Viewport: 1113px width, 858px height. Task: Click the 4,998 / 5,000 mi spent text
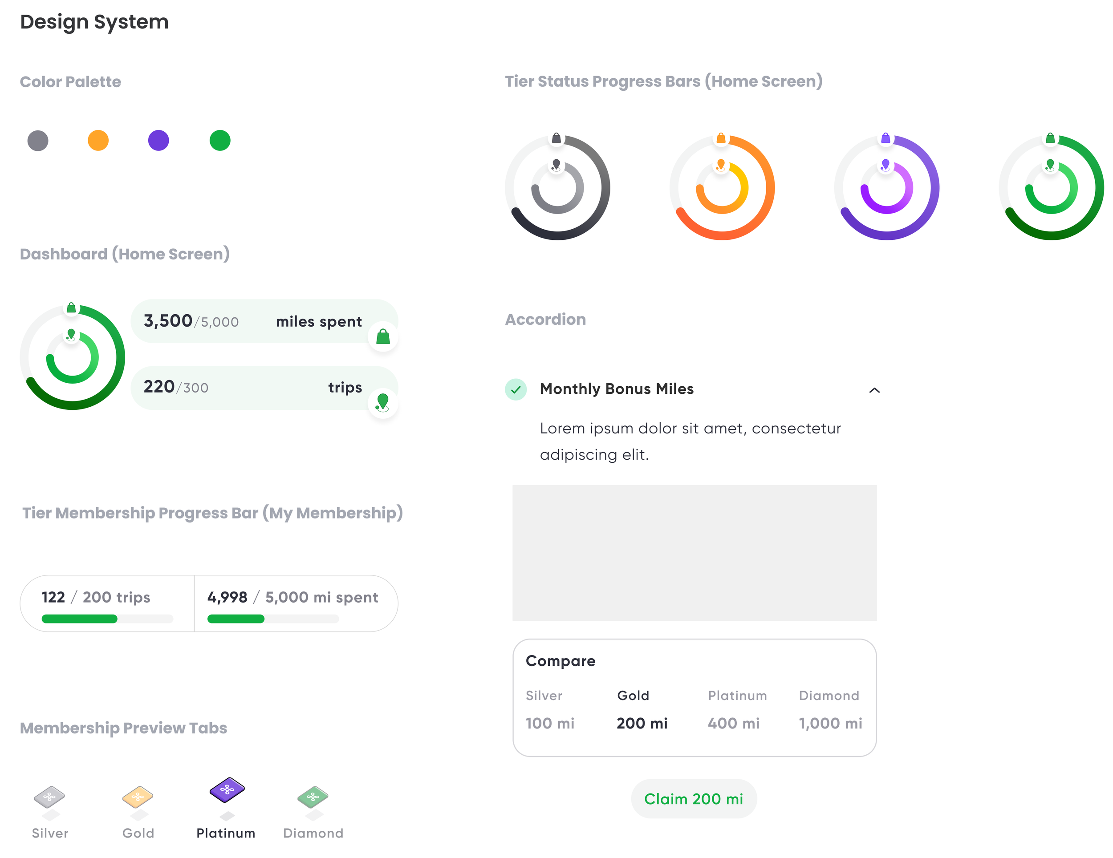pos(292,597)
